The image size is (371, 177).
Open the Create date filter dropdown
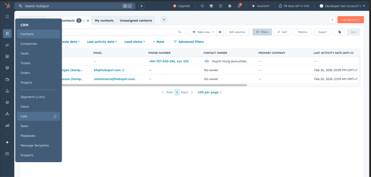(70, 42)
